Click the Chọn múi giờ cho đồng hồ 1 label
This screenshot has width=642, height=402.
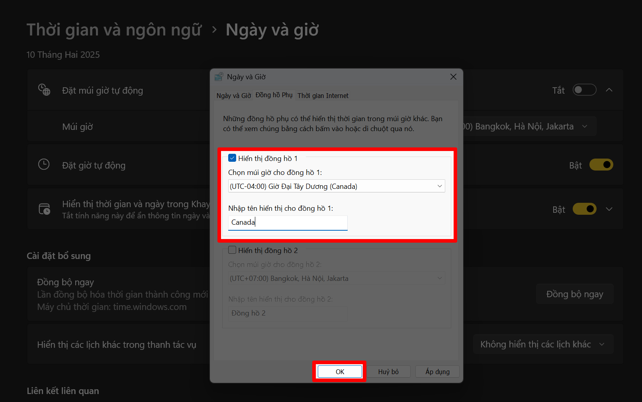275,173
